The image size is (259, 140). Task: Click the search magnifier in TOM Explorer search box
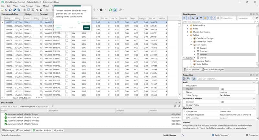point(255,22)
